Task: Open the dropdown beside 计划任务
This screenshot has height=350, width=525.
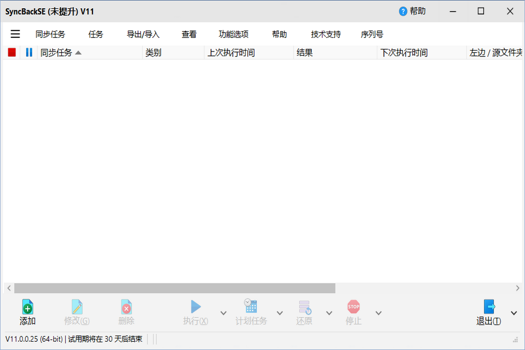Action: click(279, 314)
